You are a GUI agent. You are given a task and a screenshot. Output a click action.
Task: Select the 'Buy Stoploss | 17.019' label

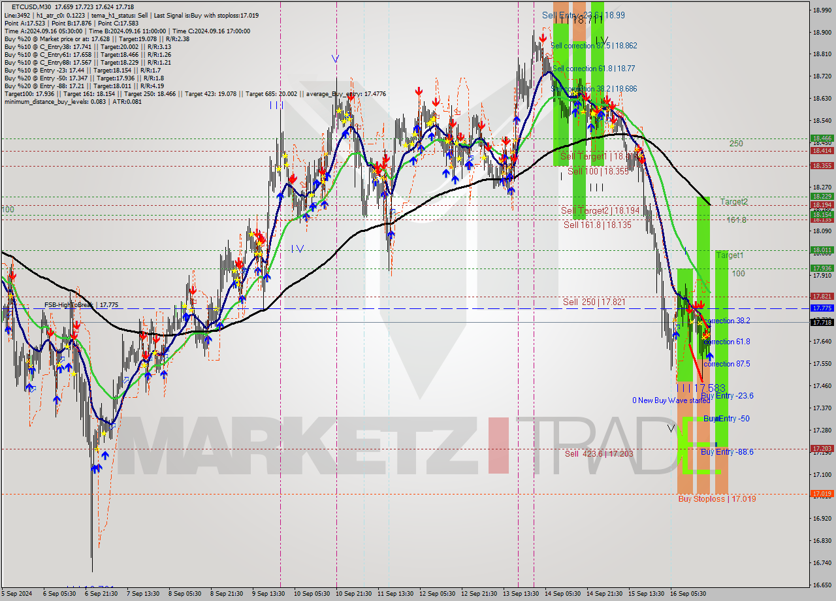point(716,498)
